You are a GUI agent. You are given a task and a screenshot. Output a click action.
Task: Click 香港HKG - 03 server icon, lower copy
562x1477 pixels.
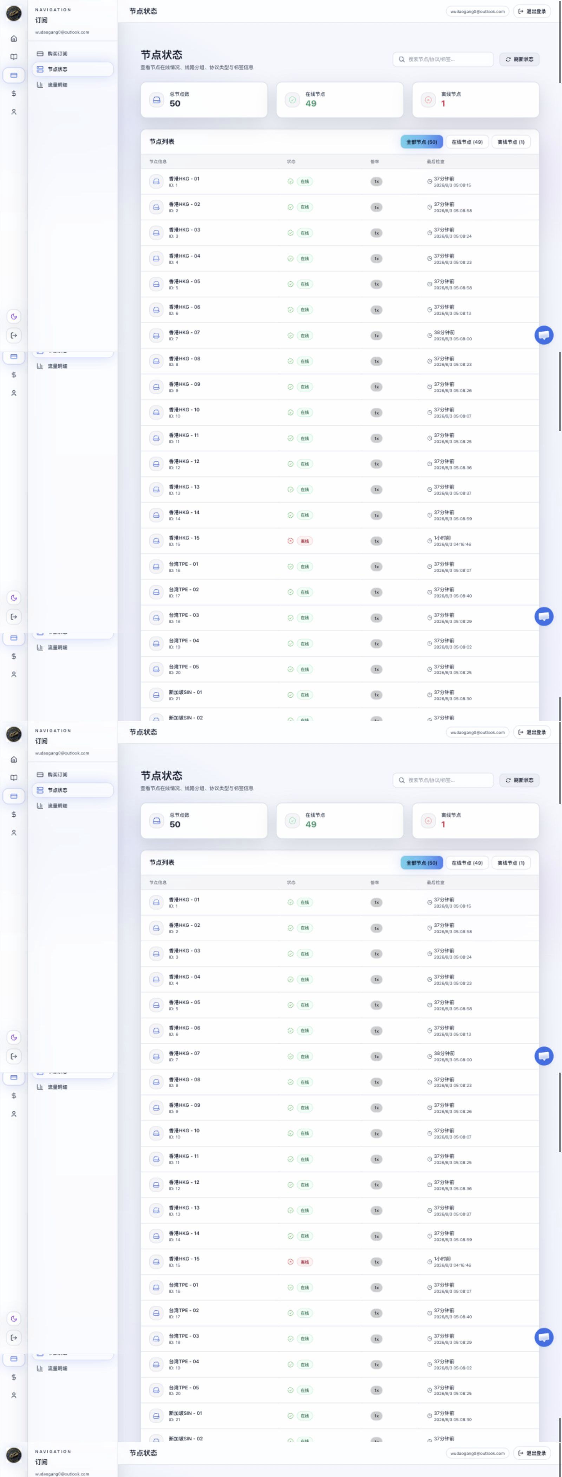pyautogui.click(x=156, y=953)
